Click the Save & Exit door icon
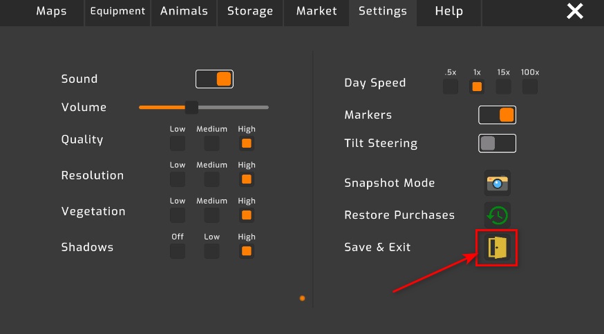 (x=498, y=247)
